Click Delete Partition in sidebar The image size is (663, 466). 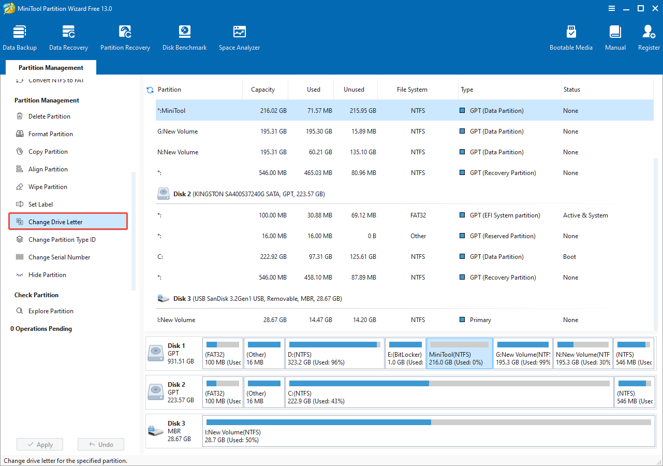click(x=49, y=116)
